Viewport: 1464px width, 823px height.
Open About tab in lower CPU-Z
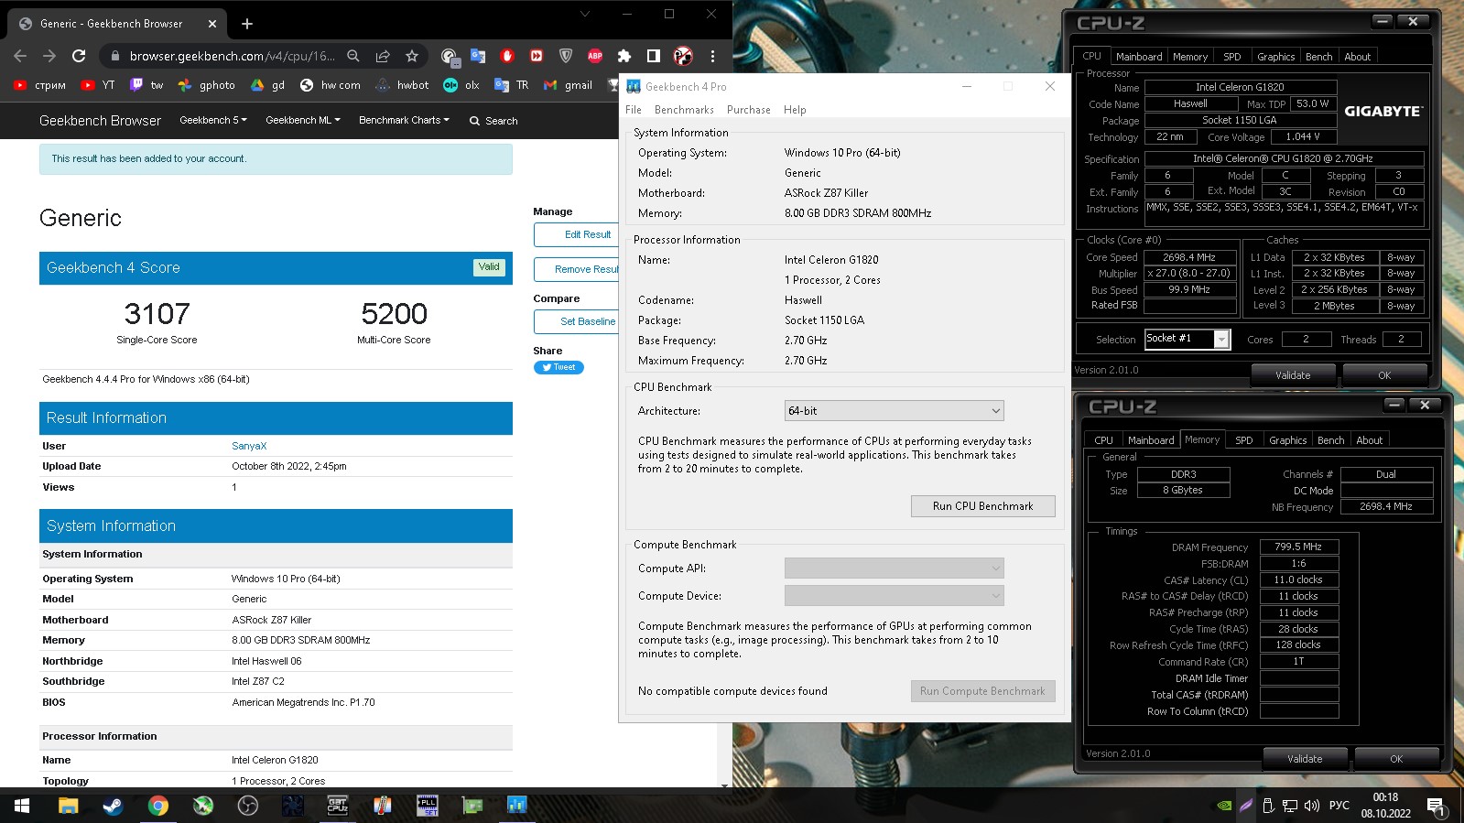(1370, 440)
